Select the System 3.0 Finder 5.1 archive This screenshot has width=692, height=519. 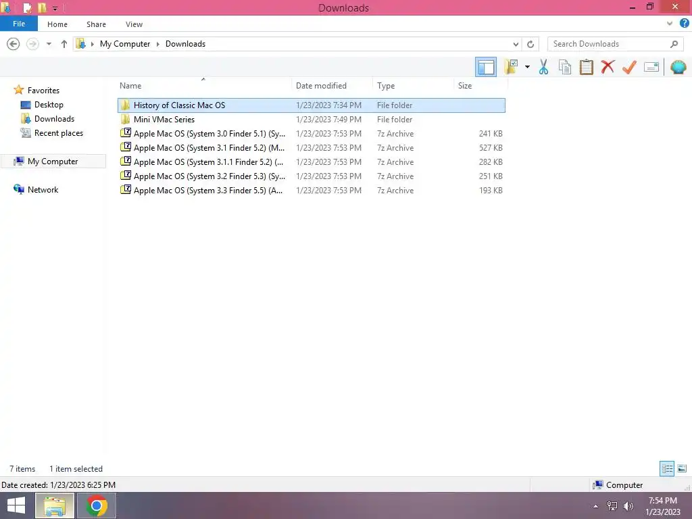tap(311, 133)
